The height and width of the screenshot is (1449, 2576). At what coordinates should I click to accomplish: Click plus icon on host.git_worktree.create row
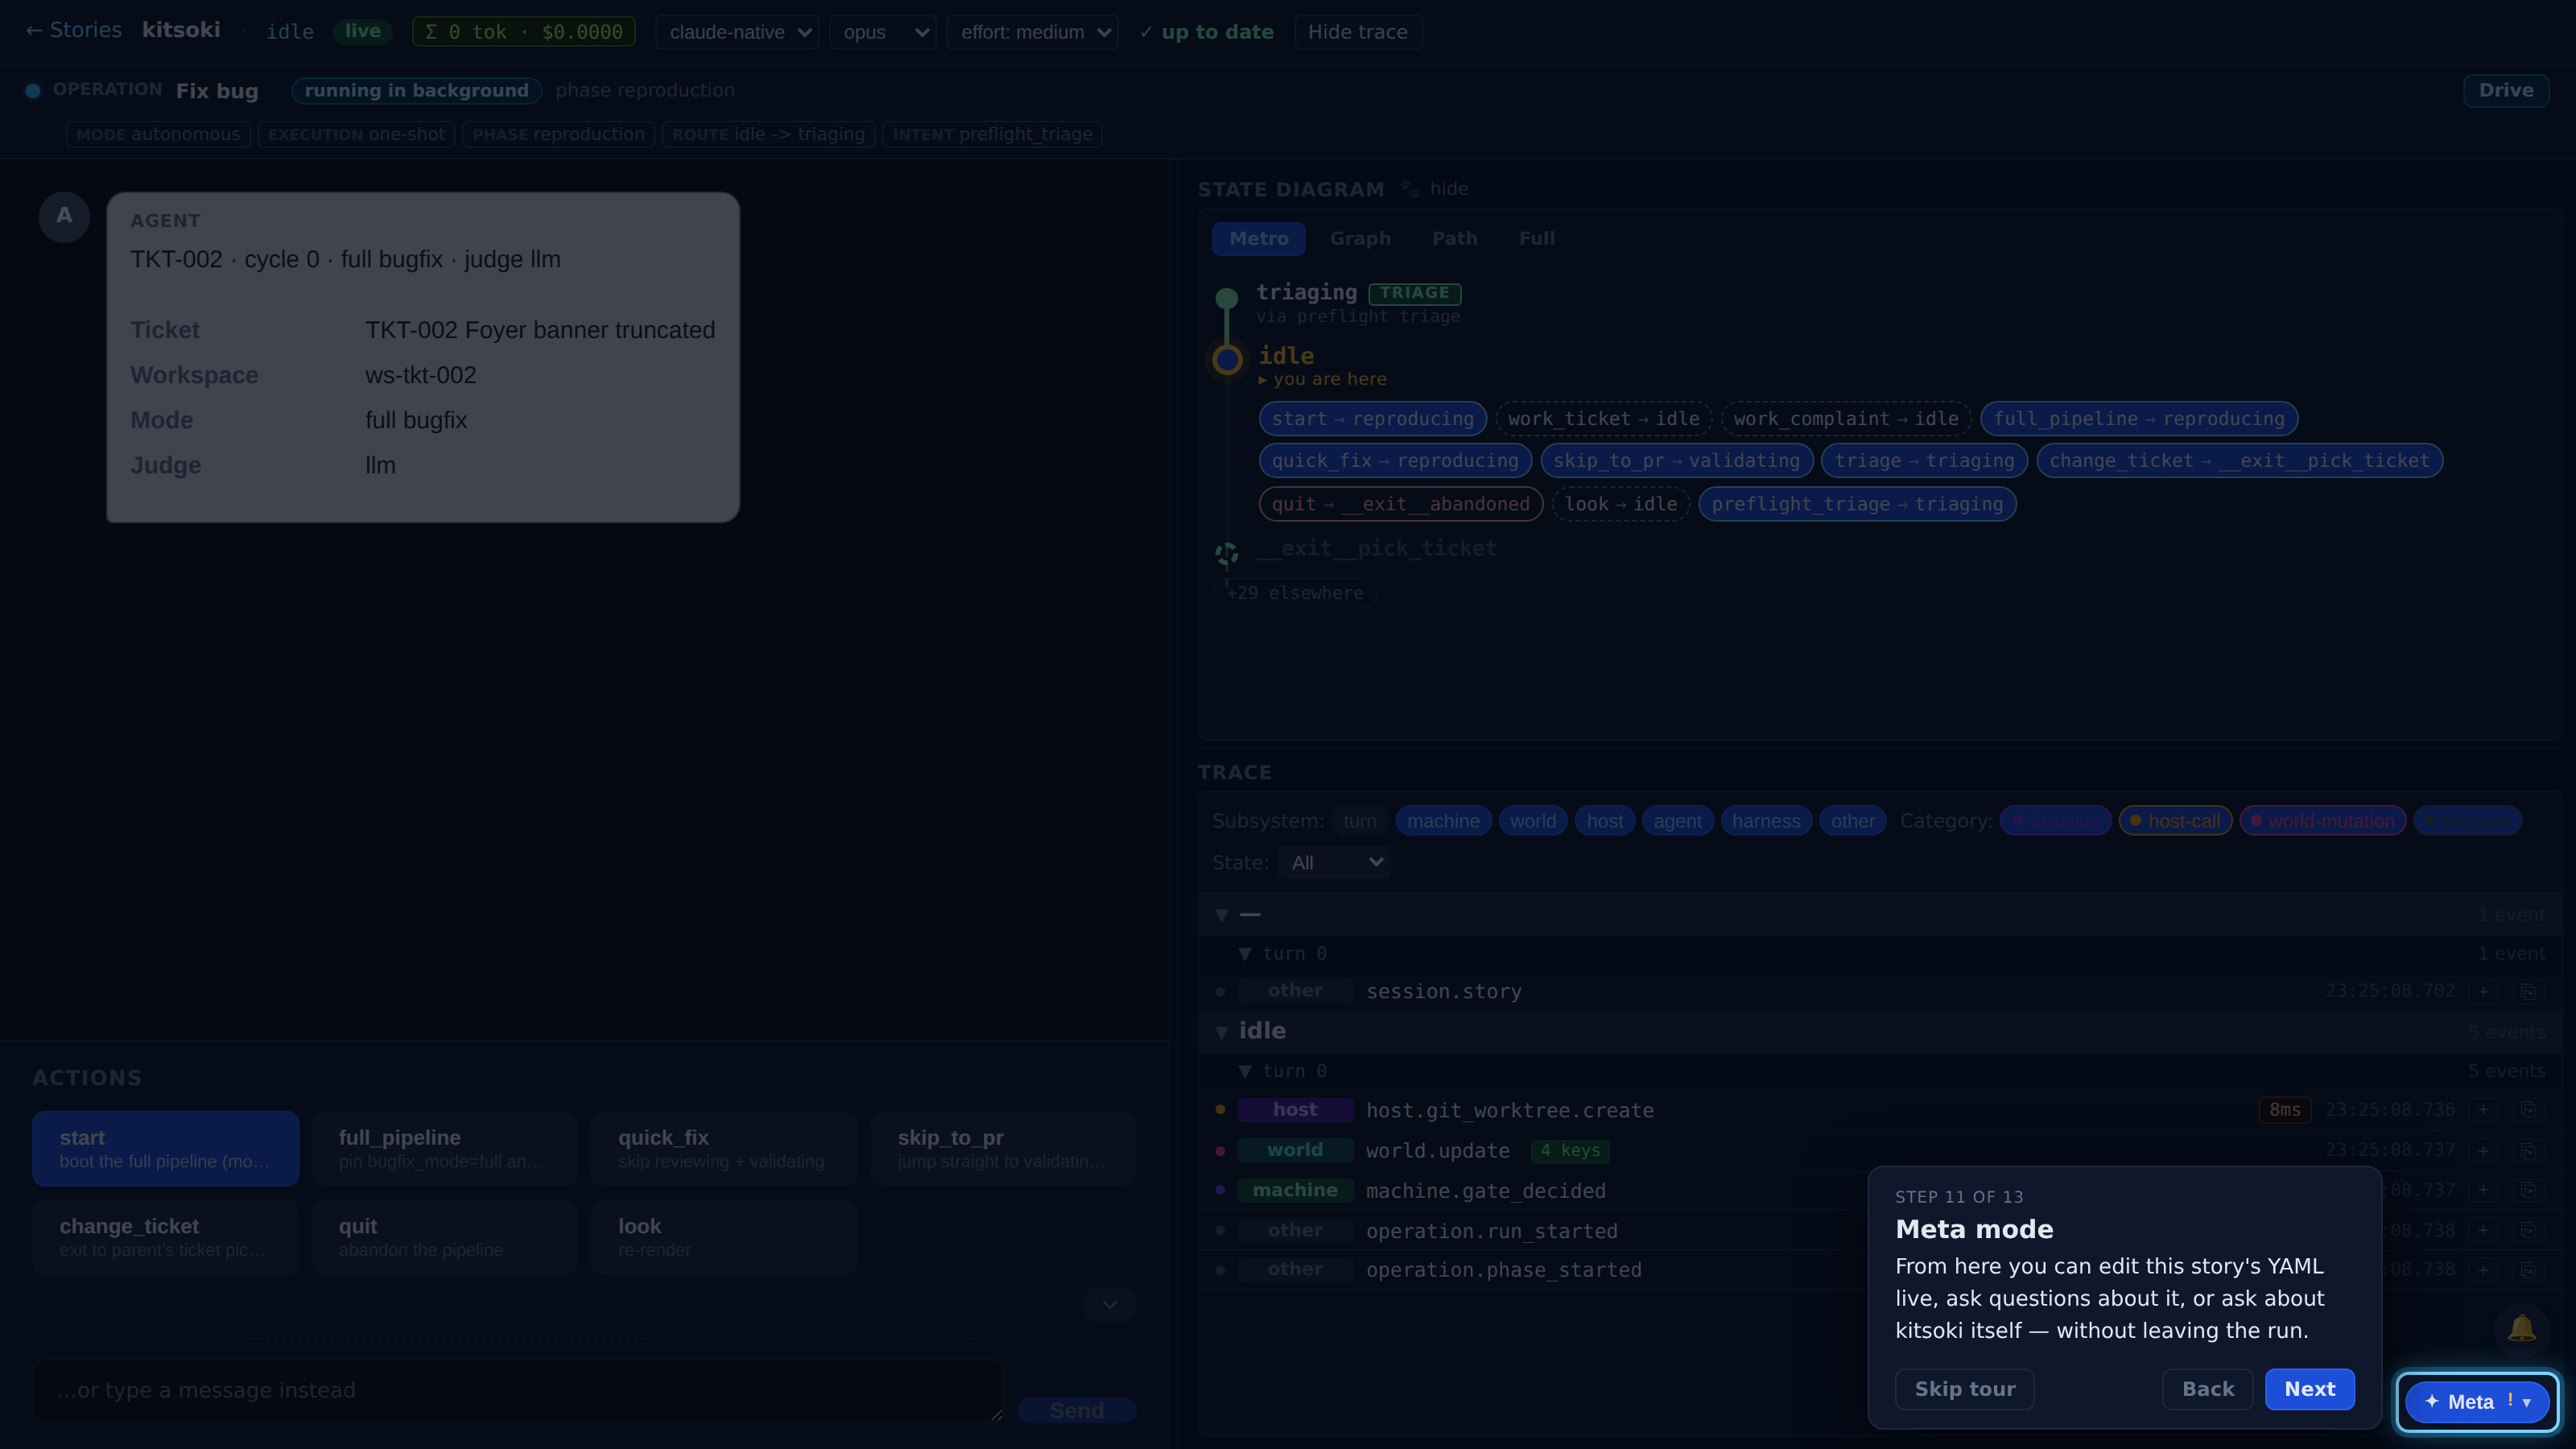(x=2483, y=1110)
